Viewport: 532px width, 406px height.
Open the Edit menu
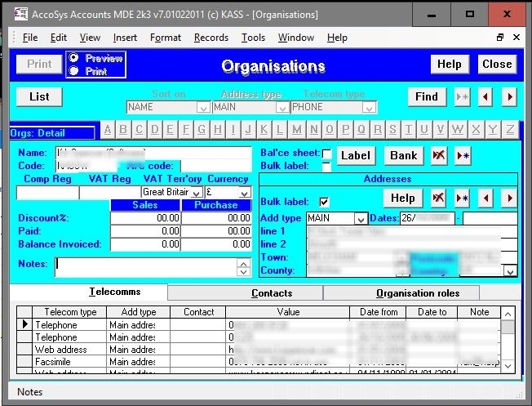tap(59, 38)
